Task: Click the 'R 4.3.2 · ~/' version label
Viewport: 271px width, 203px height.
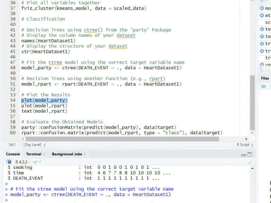Action: 26,162
